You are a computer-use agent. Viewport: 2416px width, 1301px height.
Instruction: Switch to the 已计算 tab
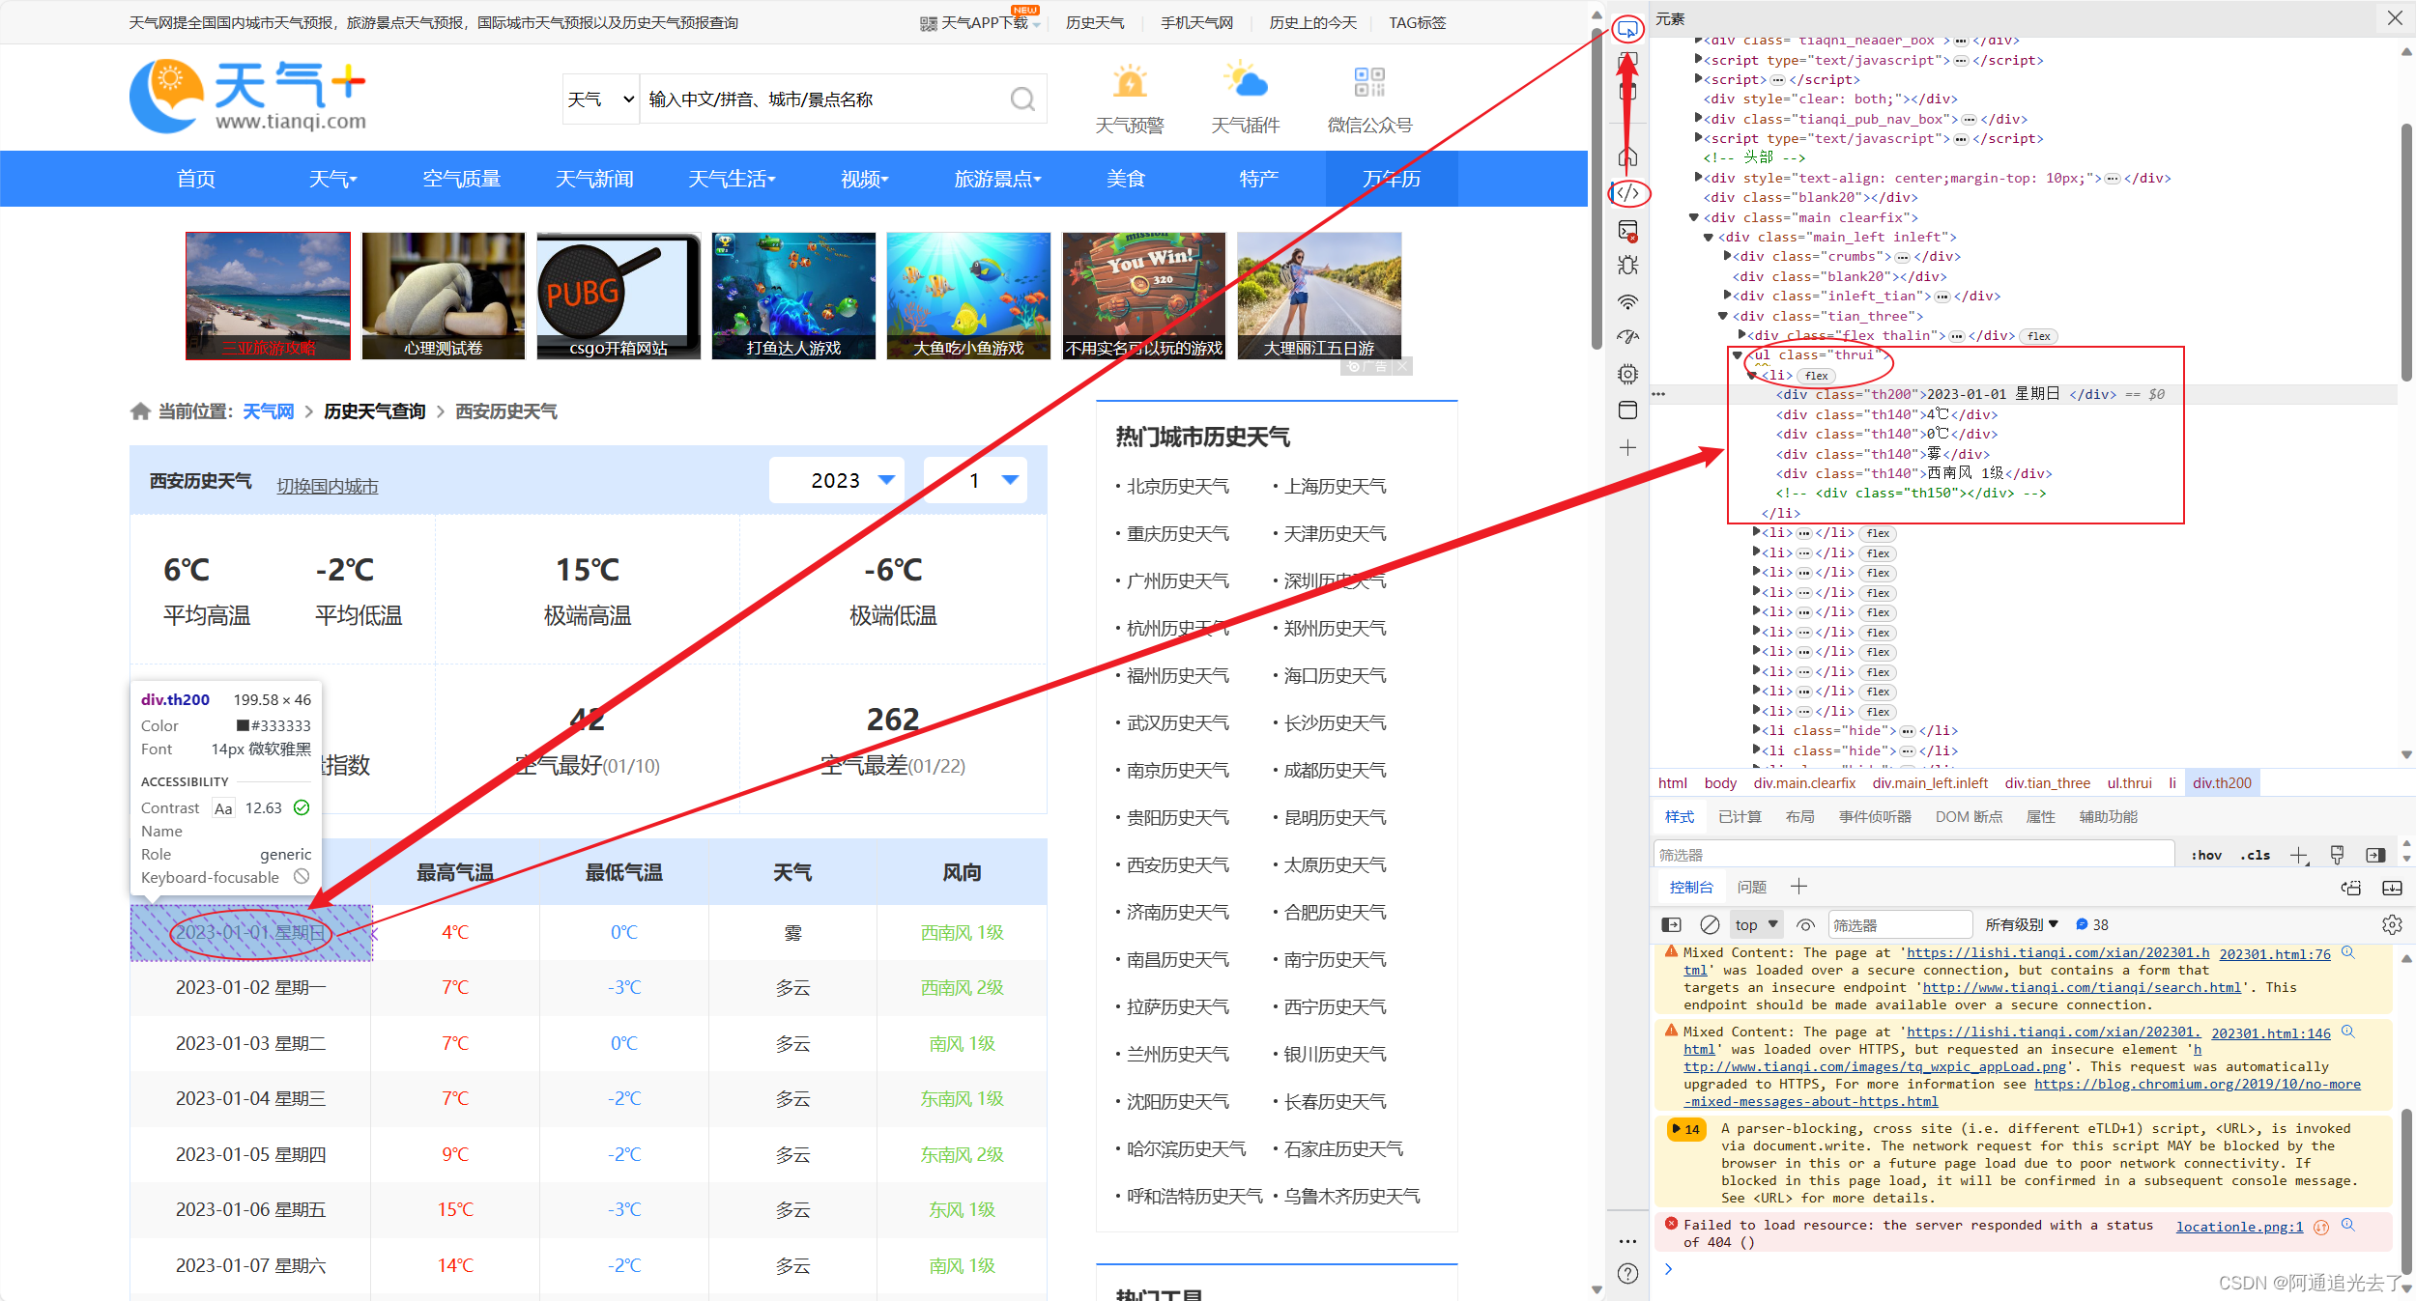[1740, 816]
